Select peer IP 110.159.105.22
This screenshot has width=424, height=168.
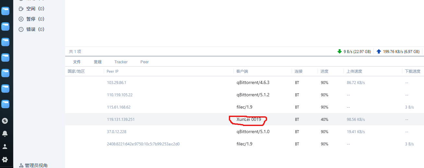(120, 95)
